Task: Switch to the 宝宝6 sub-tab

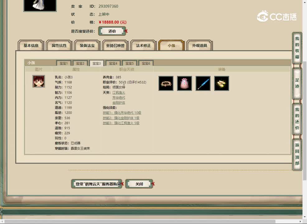Action: coord(146,63)
